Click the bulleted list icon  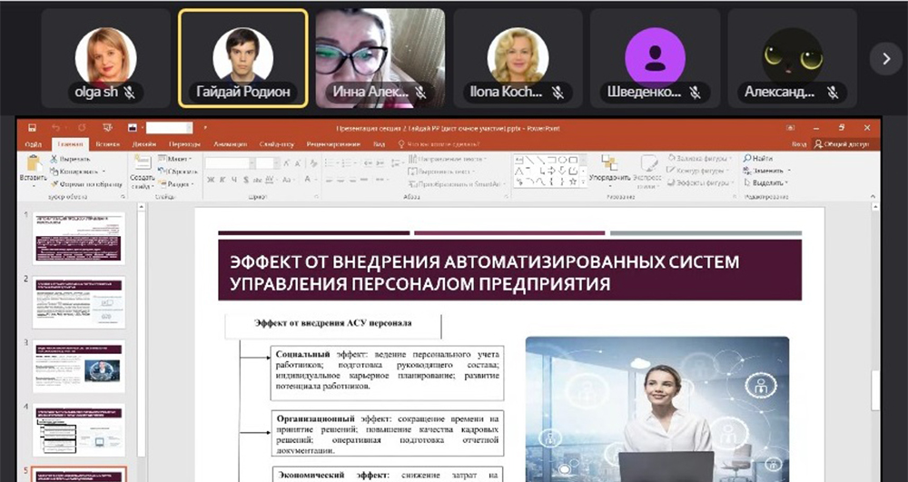[331, 163]
